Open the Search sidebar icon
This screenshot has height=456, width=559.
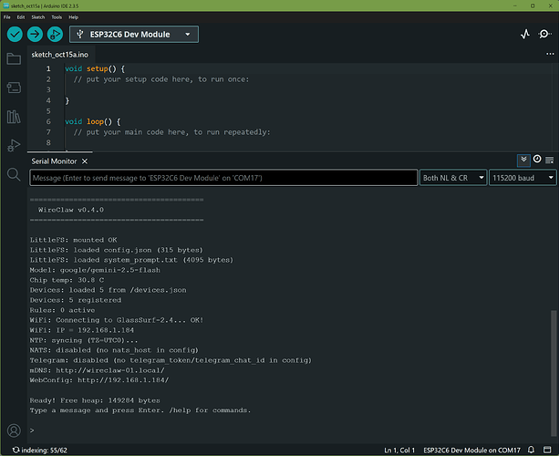tap(14, 174)
